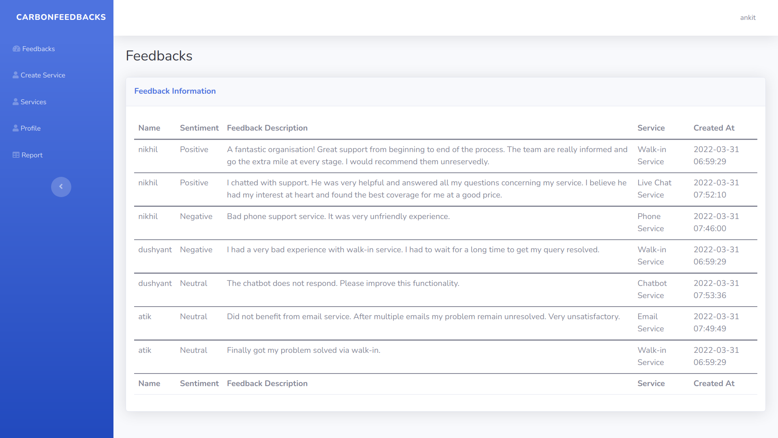
Task: Select the chatbot does not respond feedback
Action: point(343,283)
